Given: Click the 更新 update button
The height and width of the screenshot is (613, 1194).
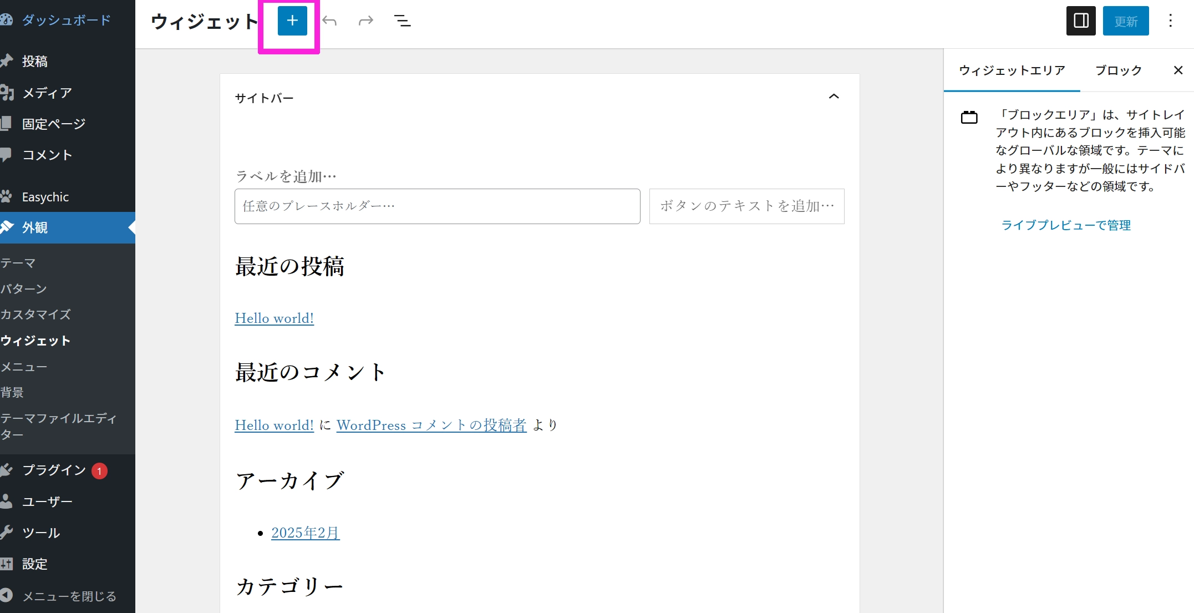Looking at the screenshot, I should (x=1125, y=21).
